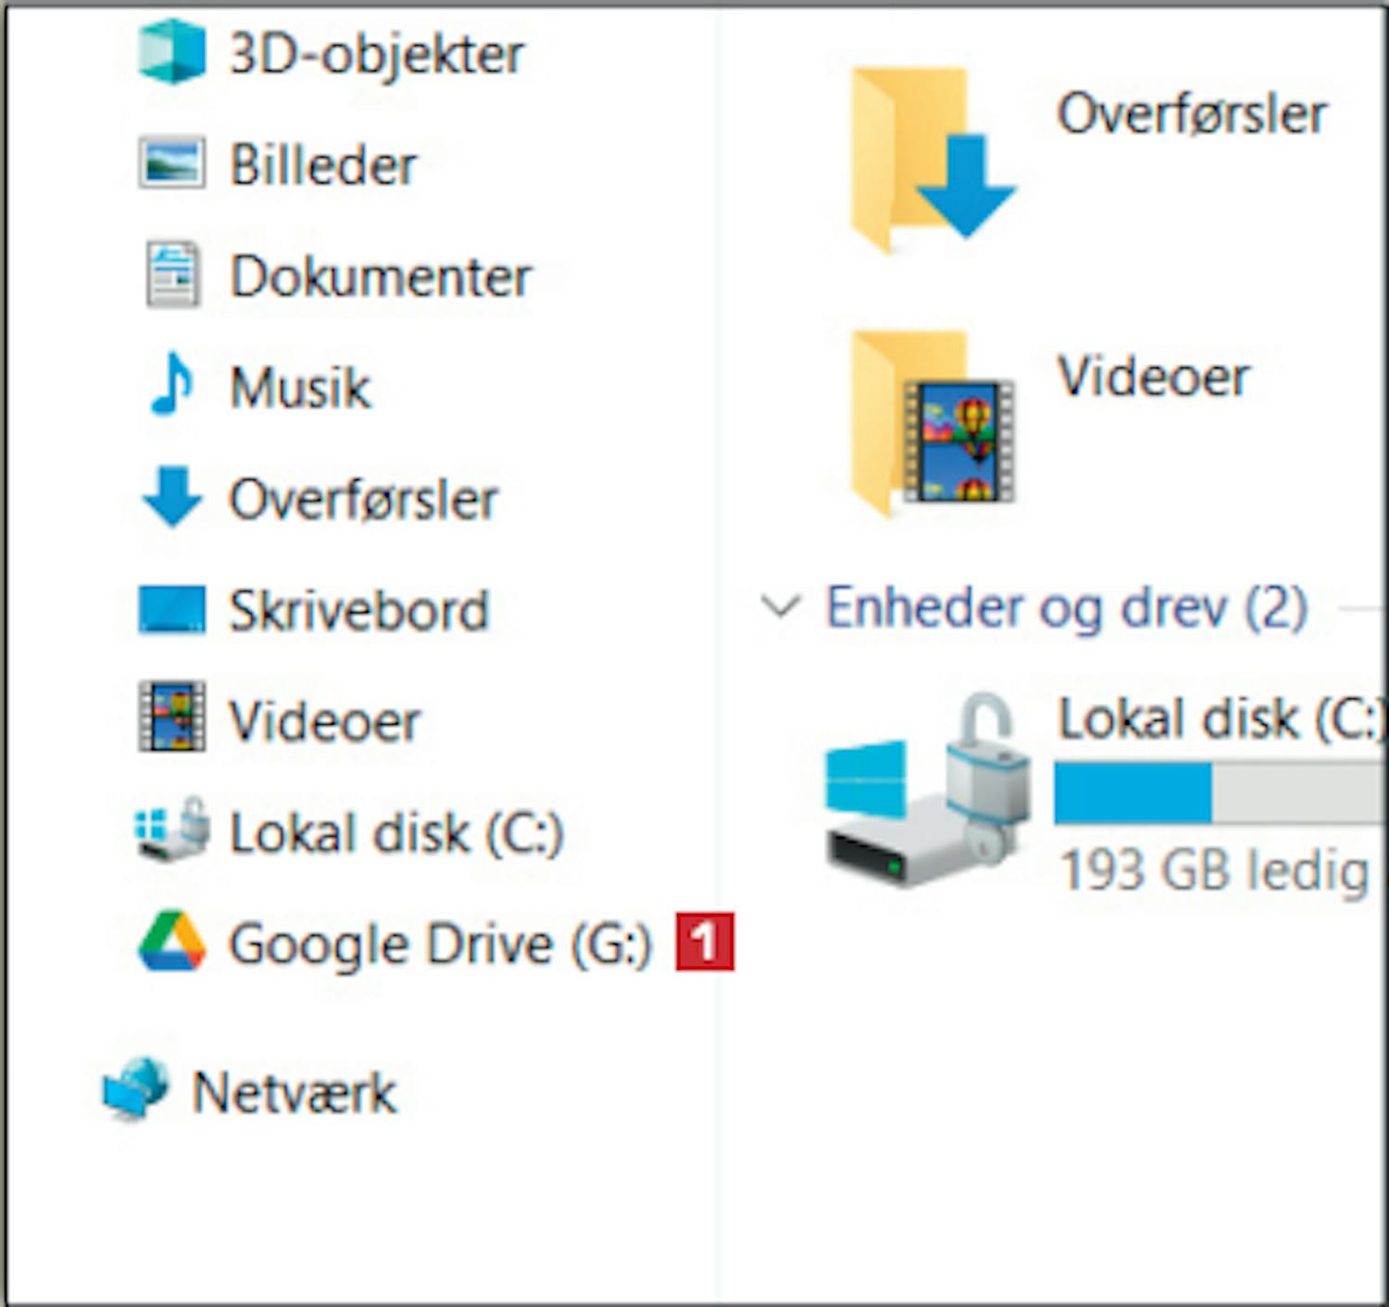The height and width of the screenshot is (1307, 1389).
Task: Collapse the Enheder og drev group chevron
Action: [780, 607]
